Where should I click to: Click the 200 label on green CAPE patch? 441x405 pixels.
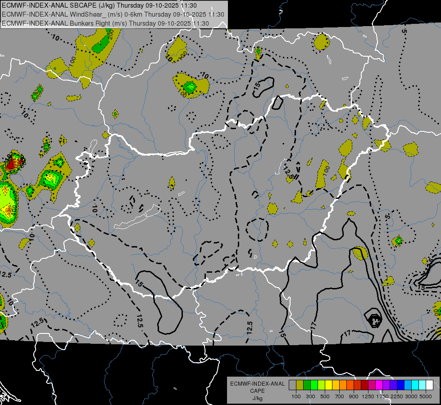pos(110,34)
